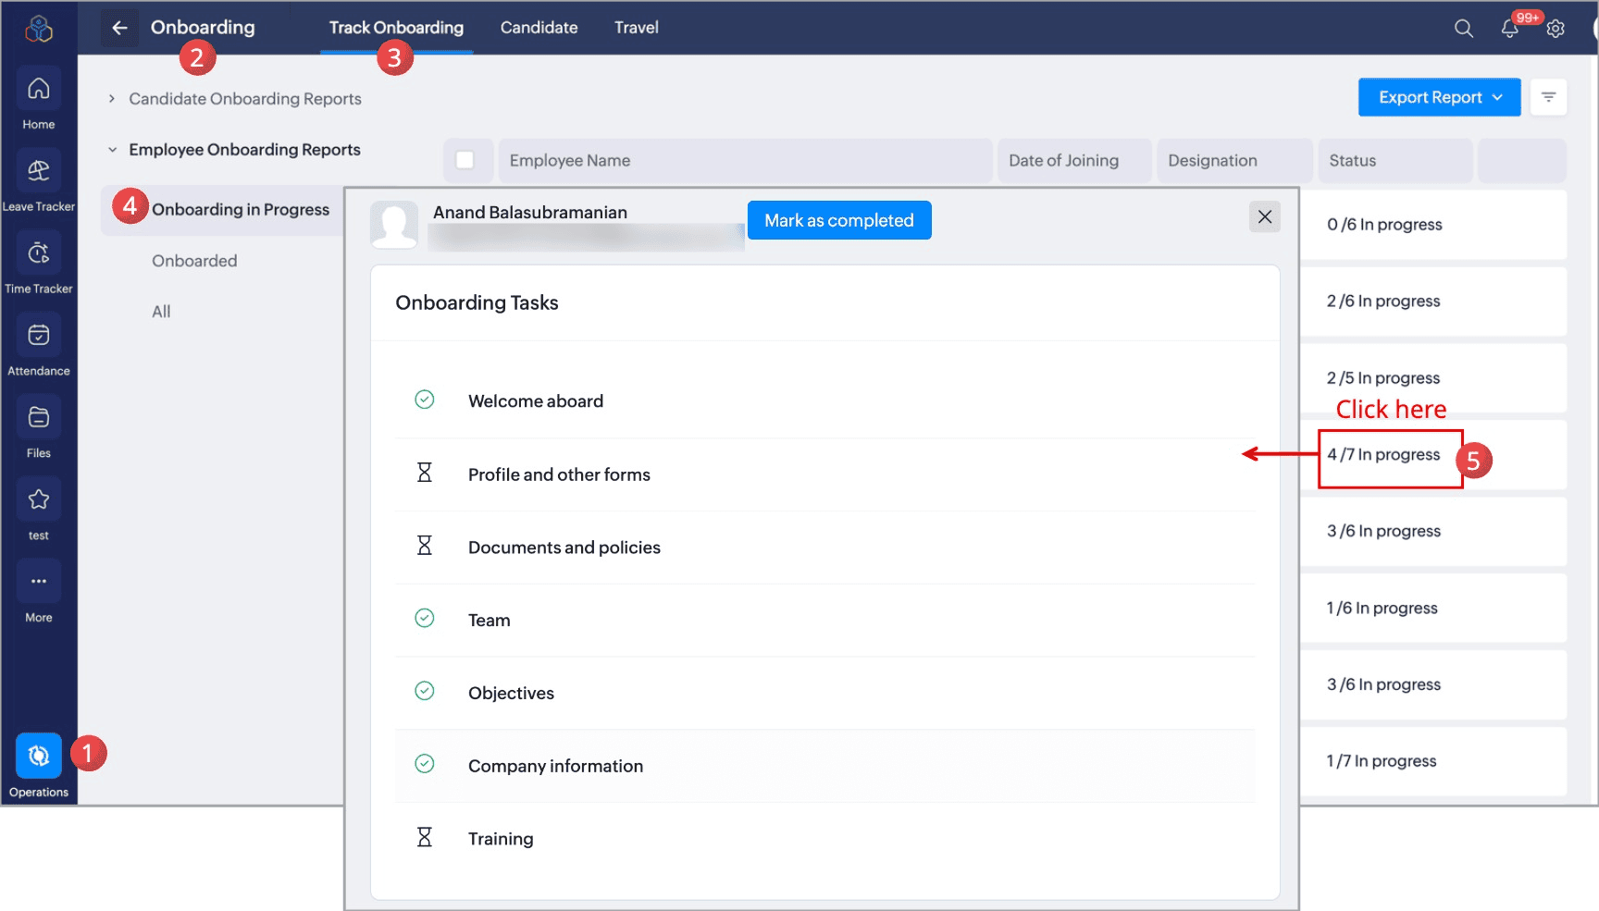Open the test star icon
Image resolution: width=1599 pixels, height=911 pixels.
[38, 500]
